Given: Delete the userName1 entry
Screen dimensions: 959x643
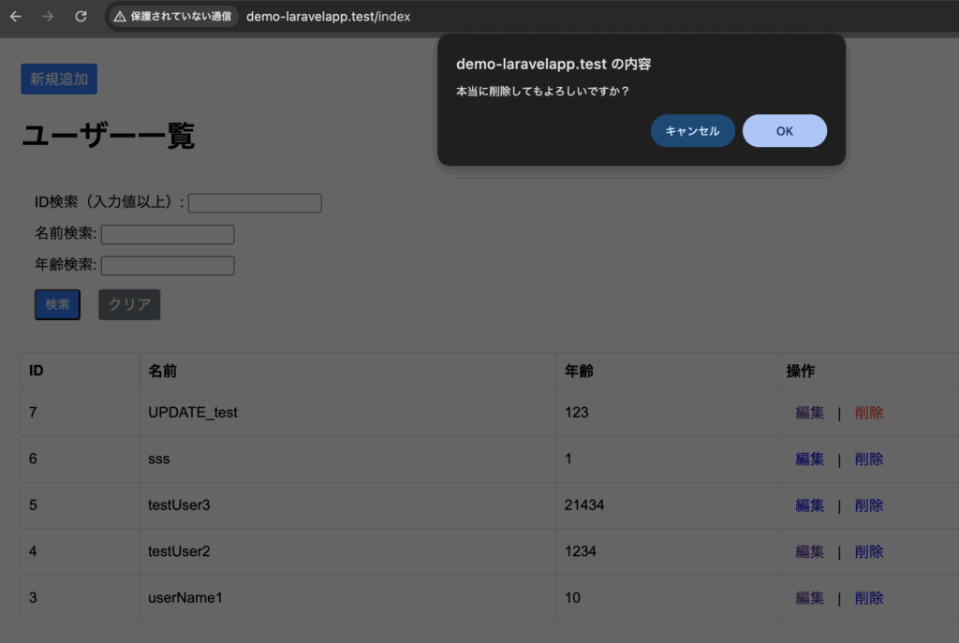Looking at the screenshot, I should (868, 598).
